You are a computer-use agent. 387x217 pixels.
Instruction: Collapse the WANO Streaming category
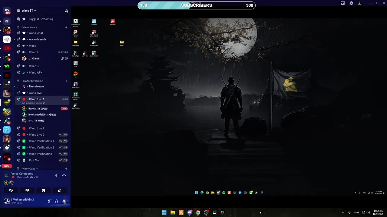coord(31,81)
